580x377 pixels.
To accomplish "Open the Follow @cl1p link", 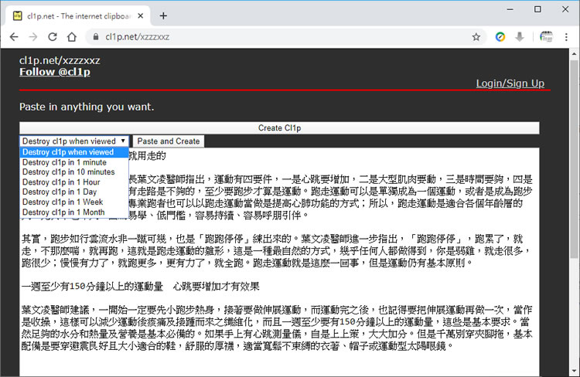I will [x=55, y=72].
